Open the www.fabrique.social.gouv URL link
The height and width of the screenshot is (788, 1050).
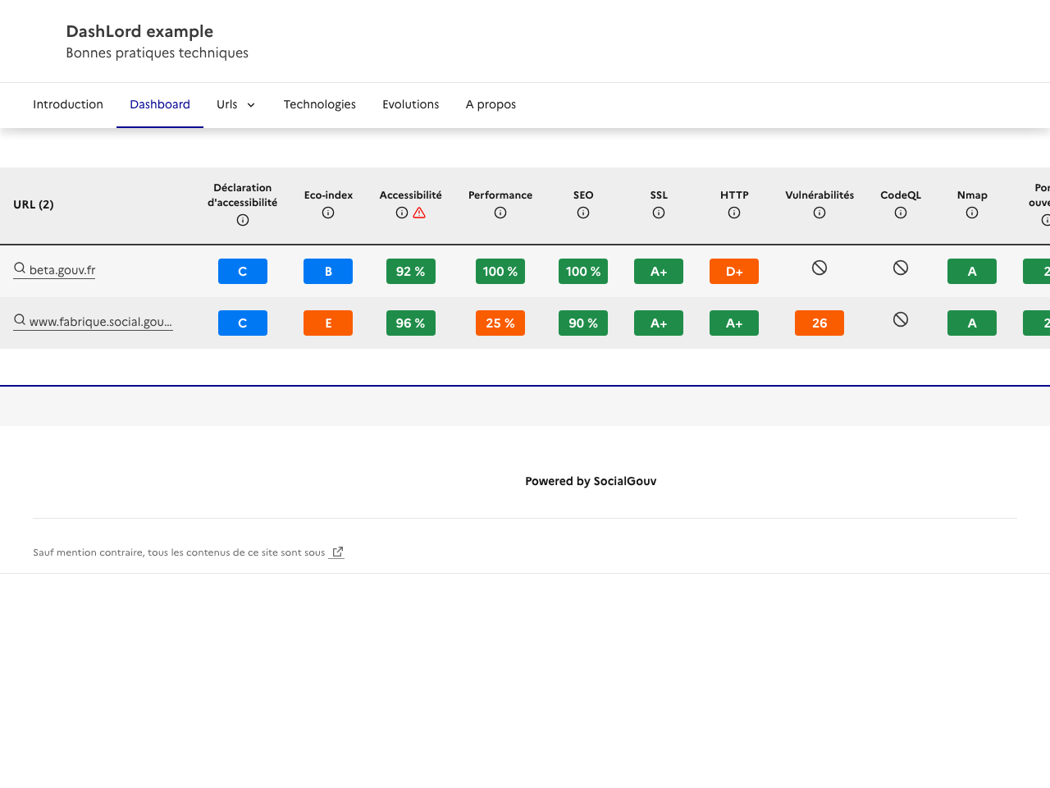[x=100, y=322]
